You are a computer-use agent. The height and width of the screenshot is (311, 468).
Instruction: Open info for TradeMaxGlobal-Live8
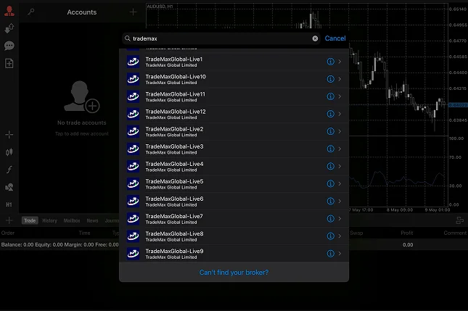(330, 236)
